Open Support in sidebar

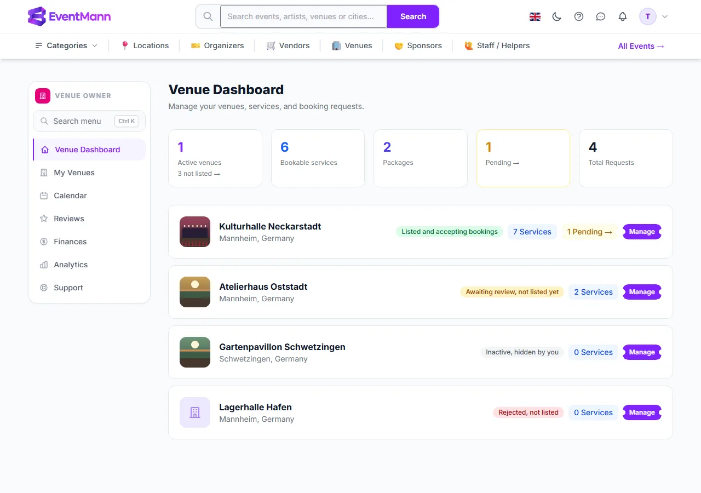tap(89, 288)
